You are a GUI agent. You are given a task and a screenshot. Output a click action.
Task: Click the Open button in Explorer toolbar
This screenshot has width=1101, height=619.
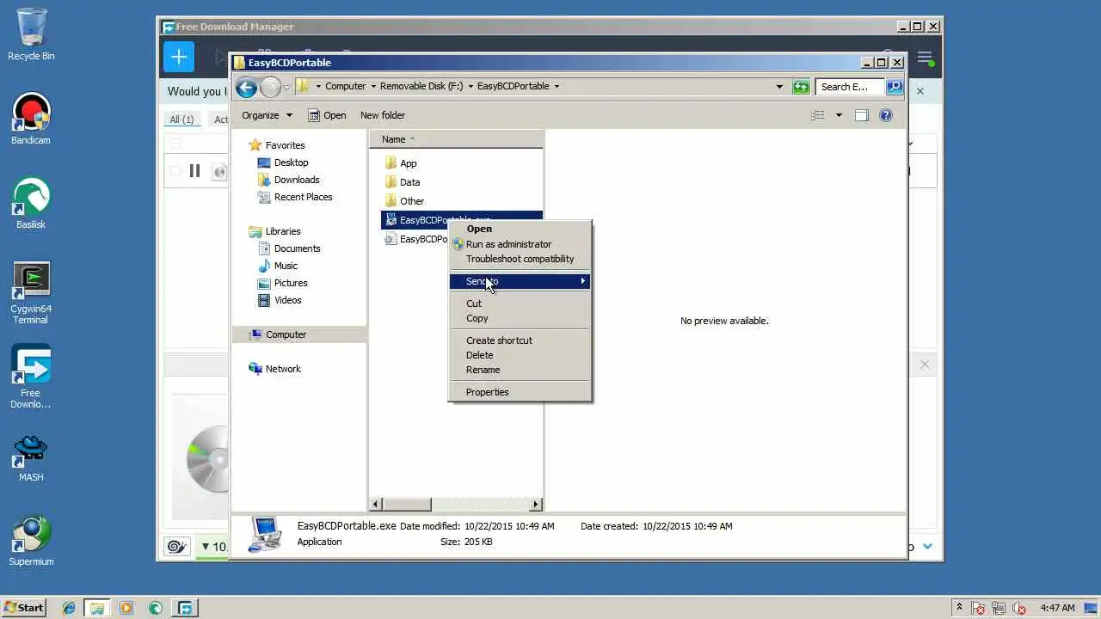(x=327, y=115)
